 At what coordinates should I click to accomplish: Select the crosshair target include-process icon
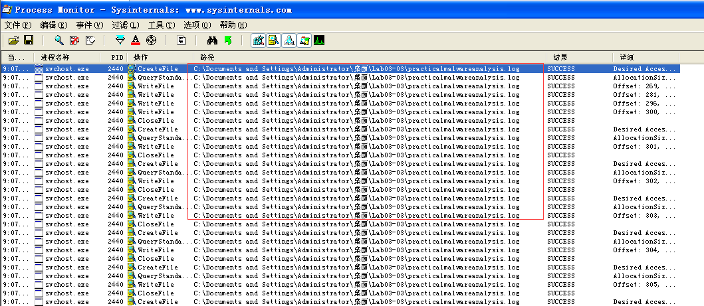pyautogui.click(x=152, y=40)
